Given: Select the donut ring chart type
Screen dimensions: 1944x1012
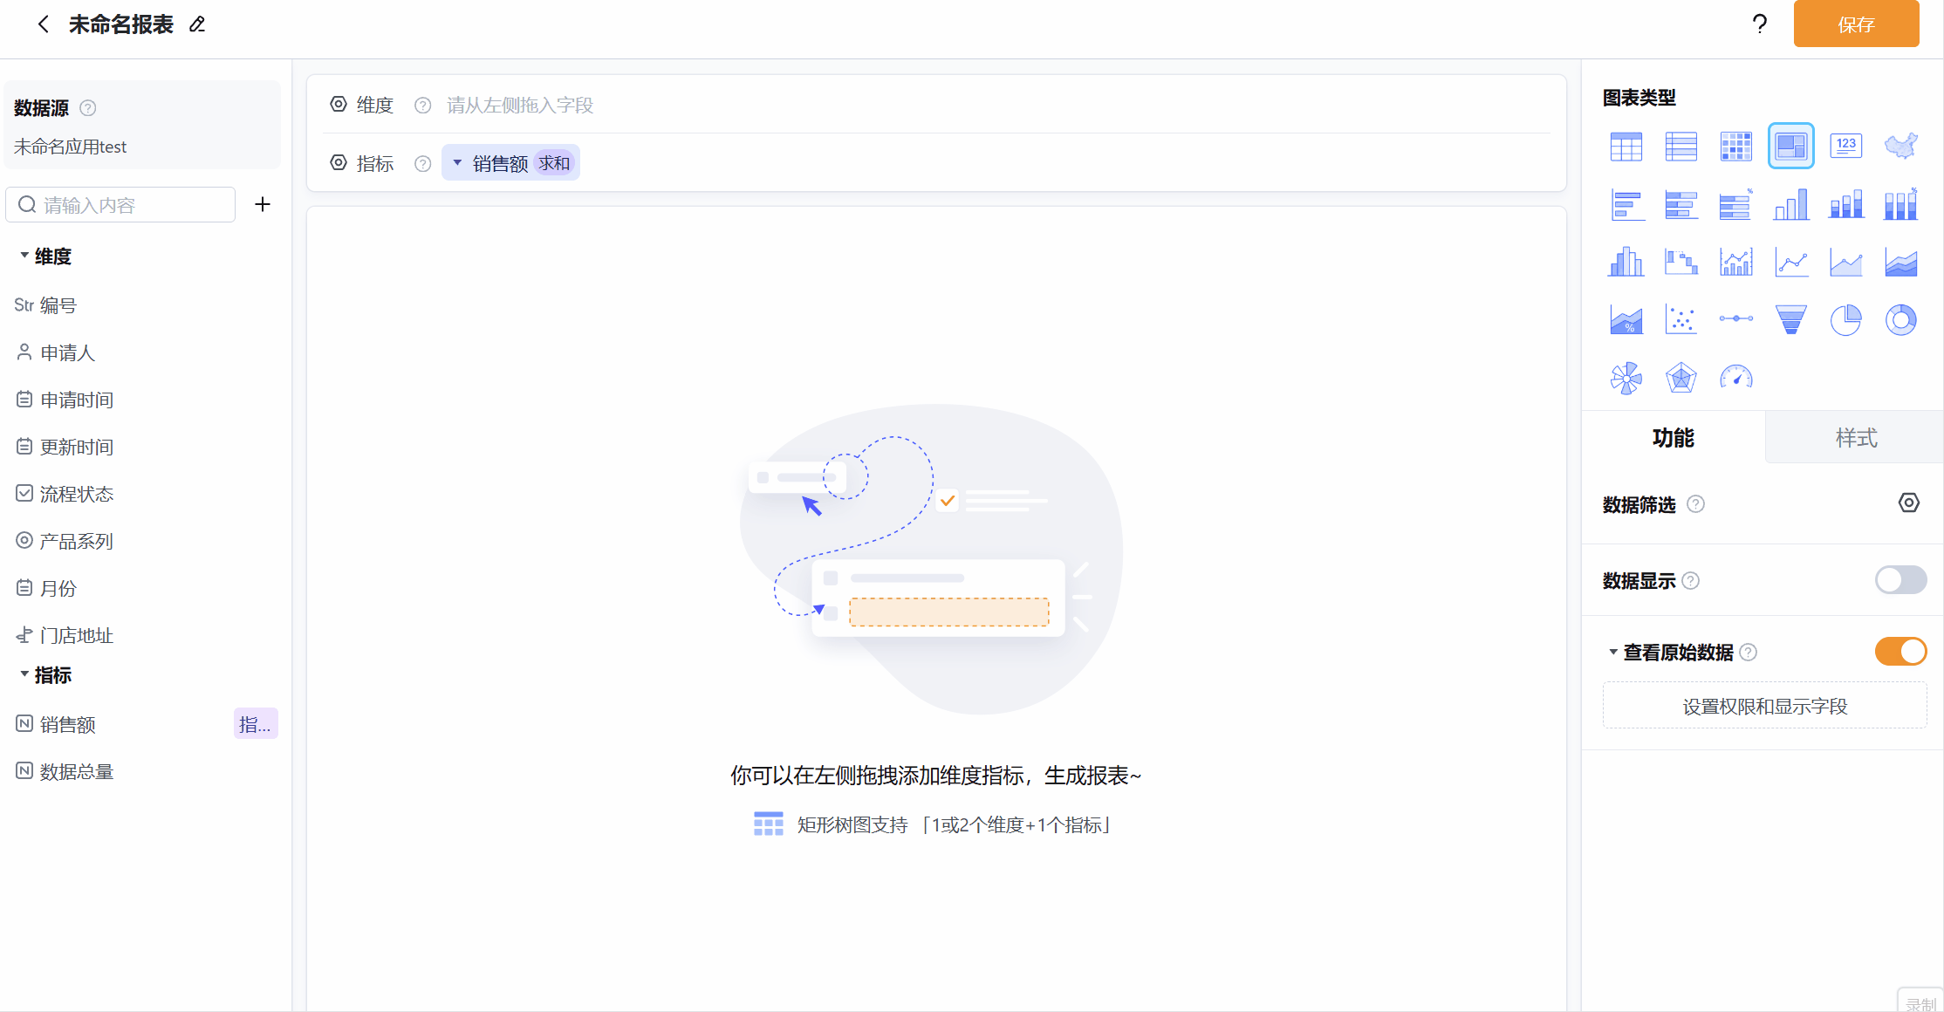Looking at the screenshot, I should click(1900, 320).
